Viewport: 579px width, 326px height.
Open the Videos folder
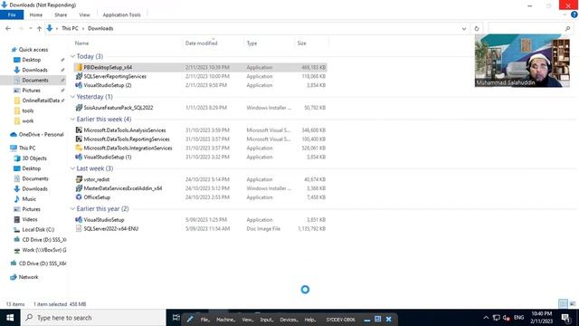pos(30,219)
